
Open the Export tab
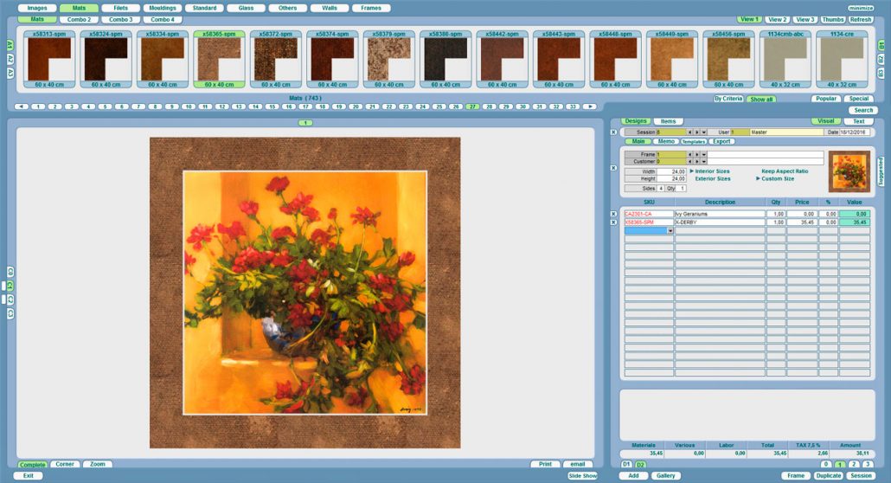pos(722,141)
